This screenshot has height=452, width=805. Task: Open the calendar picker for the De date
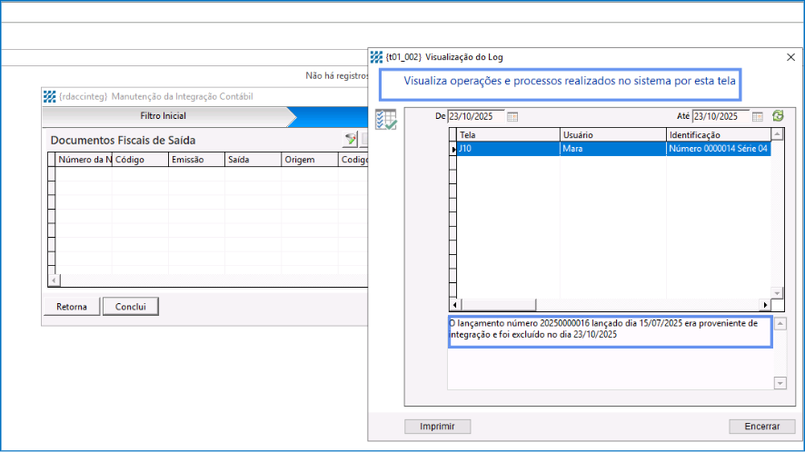click(x=512, y=116)
